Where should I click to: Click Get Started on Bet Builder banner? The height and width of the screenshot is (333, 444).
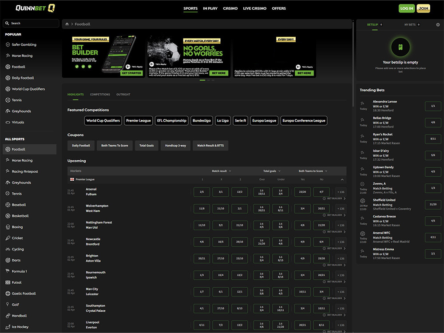pyautogui.click(x=131, y=73)
